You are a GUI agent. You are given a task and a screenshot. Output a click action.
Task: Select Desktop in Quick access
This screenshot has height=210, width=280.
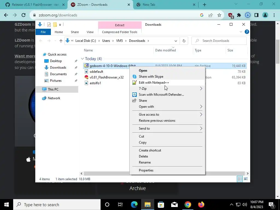click(56, 61)
